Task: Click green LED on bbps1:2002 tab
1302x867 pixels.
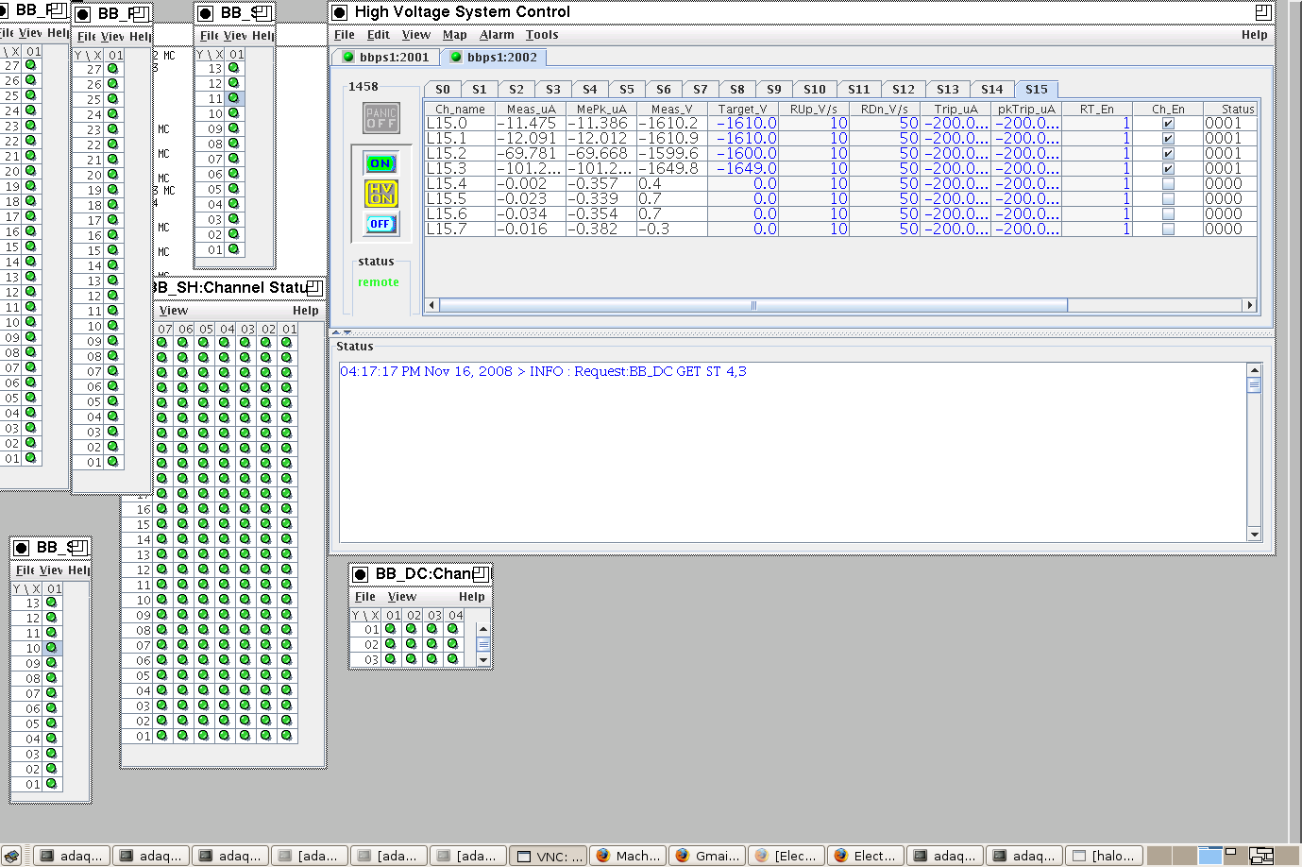Action: [x=457, y=57]
